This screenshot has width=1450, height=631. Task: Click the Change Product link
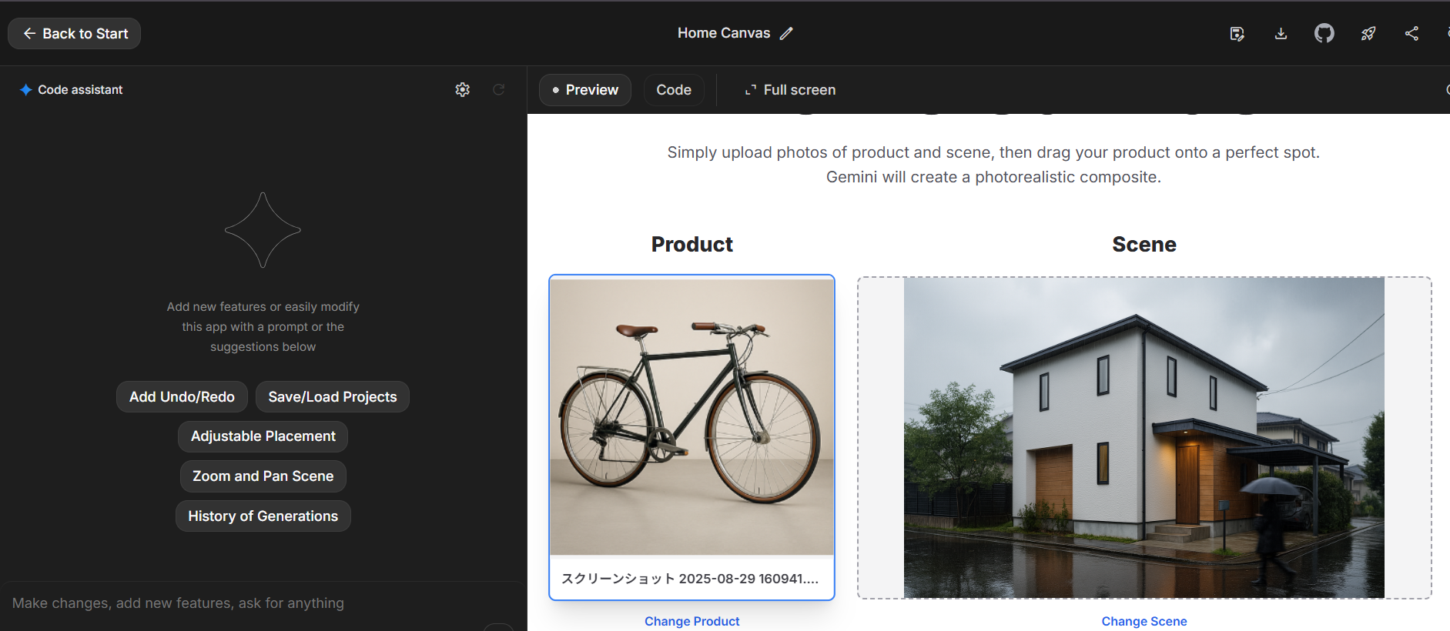692,621
